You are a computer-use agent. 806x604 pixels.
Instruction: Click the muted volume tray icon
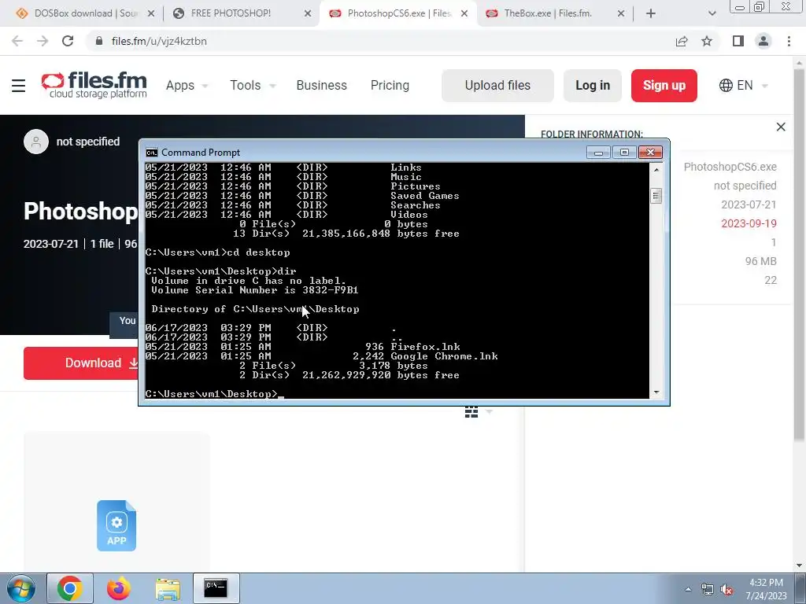[727, 590]
